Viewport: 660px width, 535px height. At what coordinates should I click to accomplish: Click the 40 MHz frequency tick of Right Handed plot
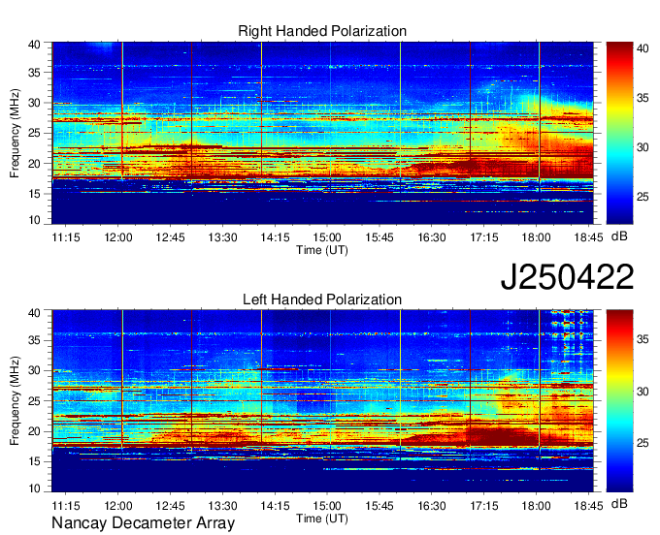[x=34, y=45]
